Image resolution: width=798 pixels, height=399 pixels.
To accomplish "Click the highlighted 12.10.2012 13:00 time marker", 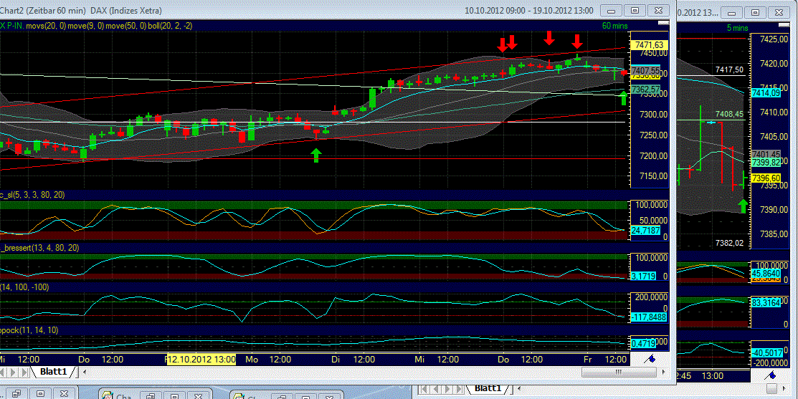I will coord(201,360).
